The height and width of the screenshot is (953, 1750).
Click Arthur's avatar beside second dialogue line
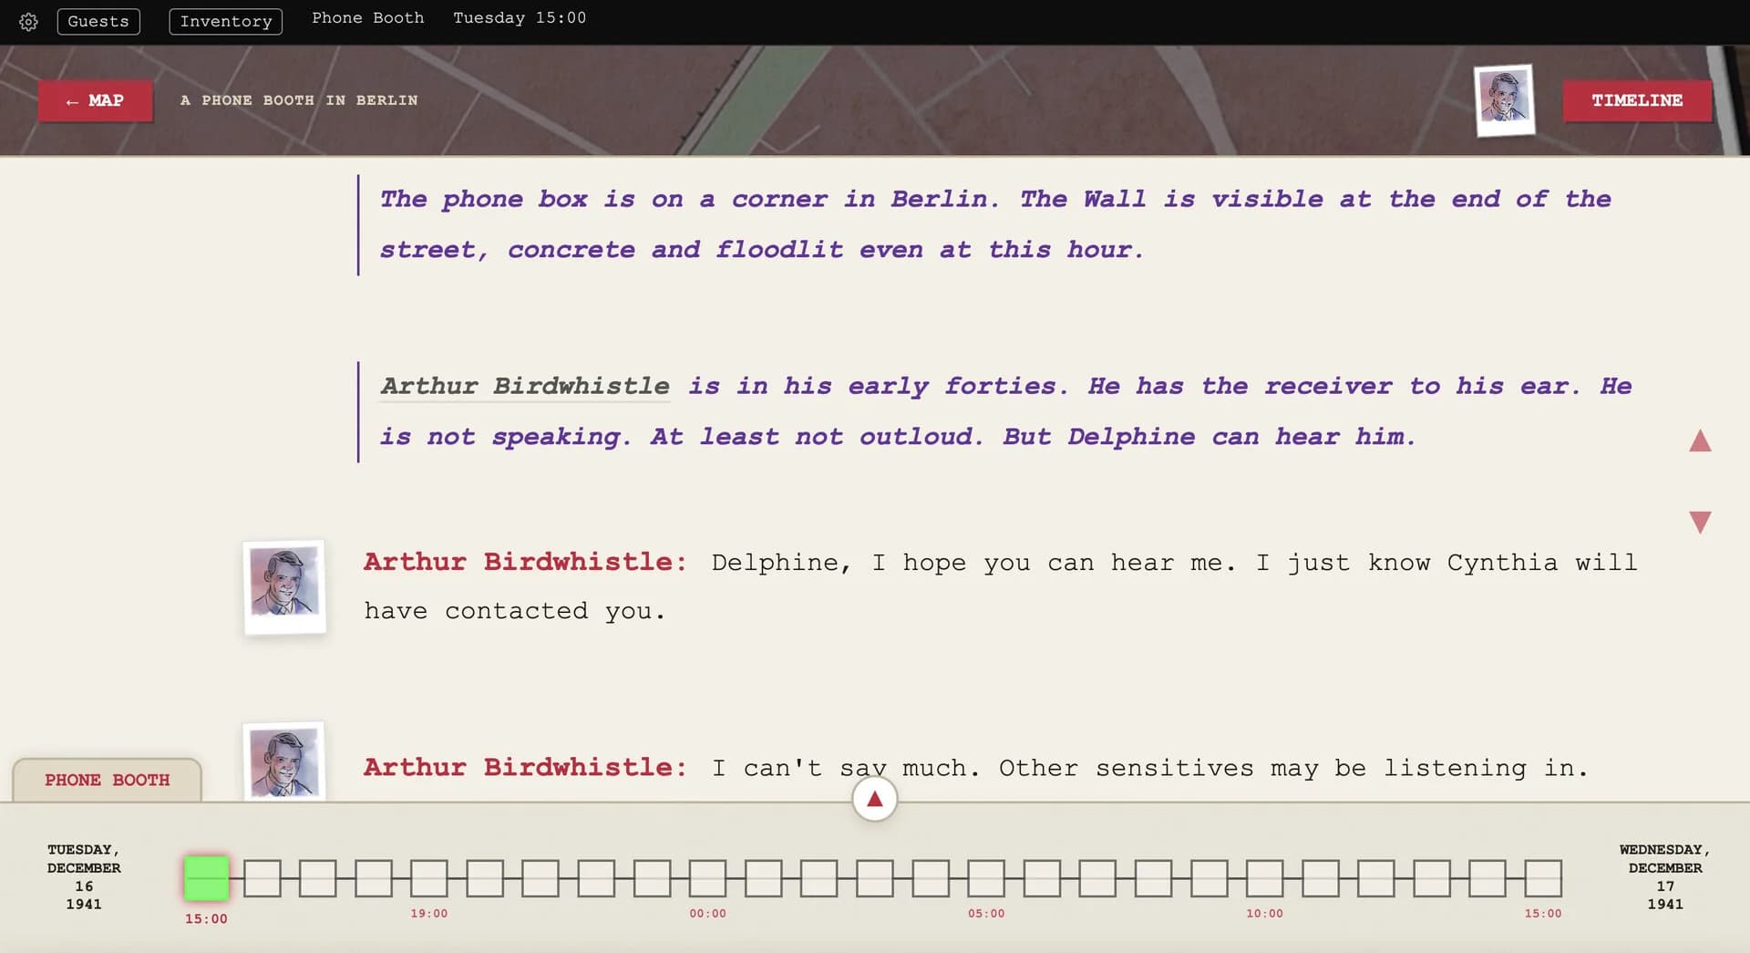click(284, 761)
